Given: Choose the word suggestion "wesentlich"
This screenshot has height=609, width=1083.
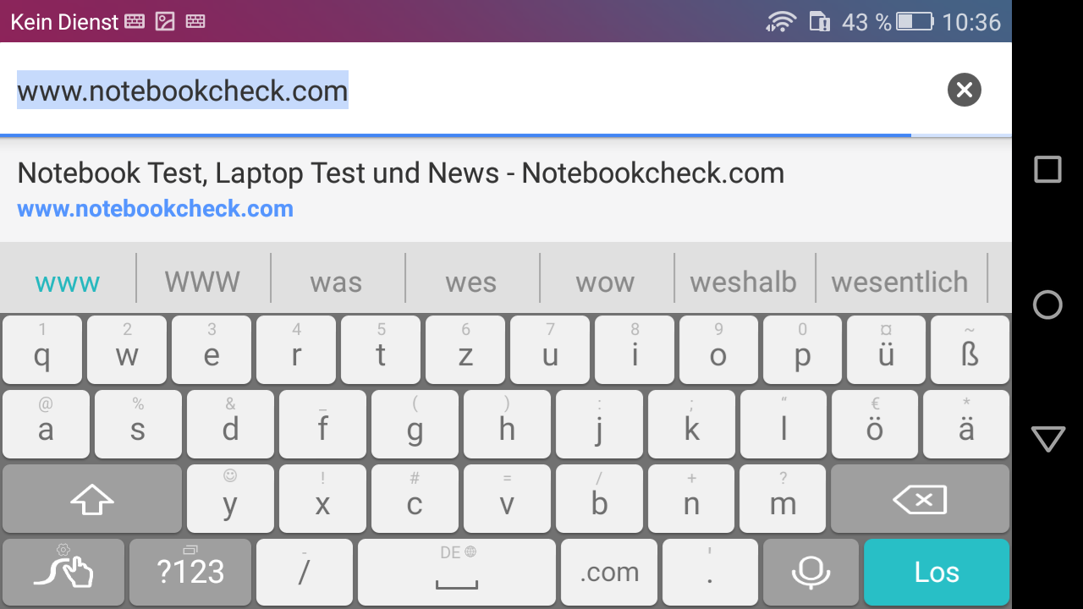Looking at the screenshot, I should (899, 282).
